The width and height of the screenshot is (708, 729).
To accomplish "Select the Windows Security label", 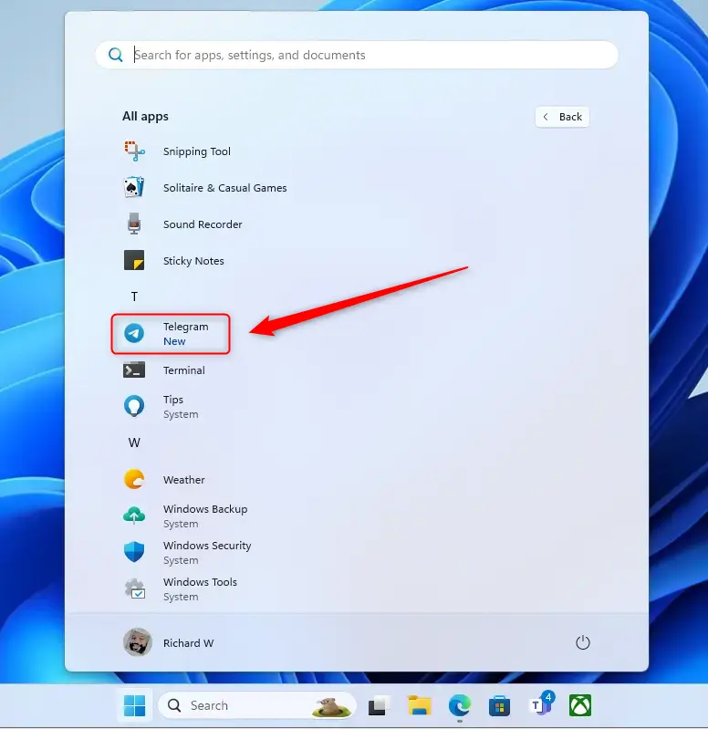I will 207,546.
